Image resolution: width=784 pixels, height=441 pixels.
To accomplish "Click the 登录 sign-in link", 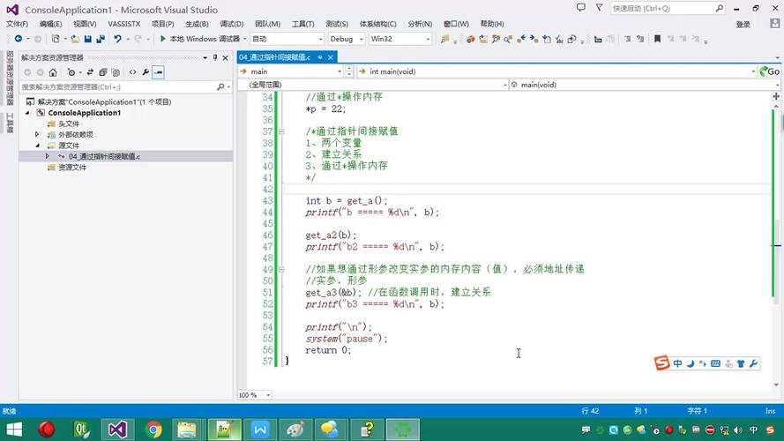I will point(743,25).
